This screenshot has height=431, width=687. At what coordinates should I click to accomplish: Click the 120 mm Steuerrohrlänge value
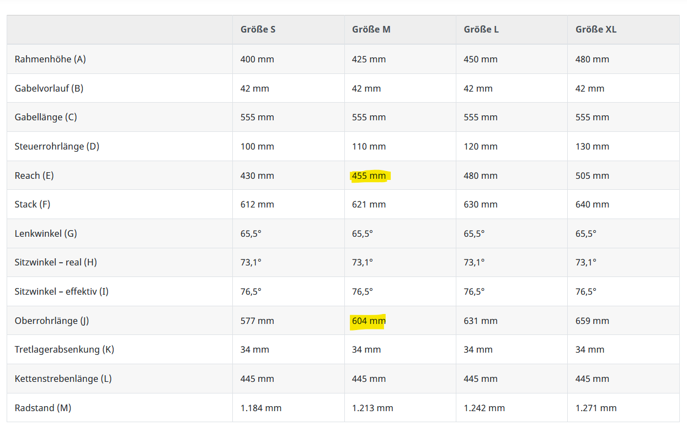(x=481, y=146)
